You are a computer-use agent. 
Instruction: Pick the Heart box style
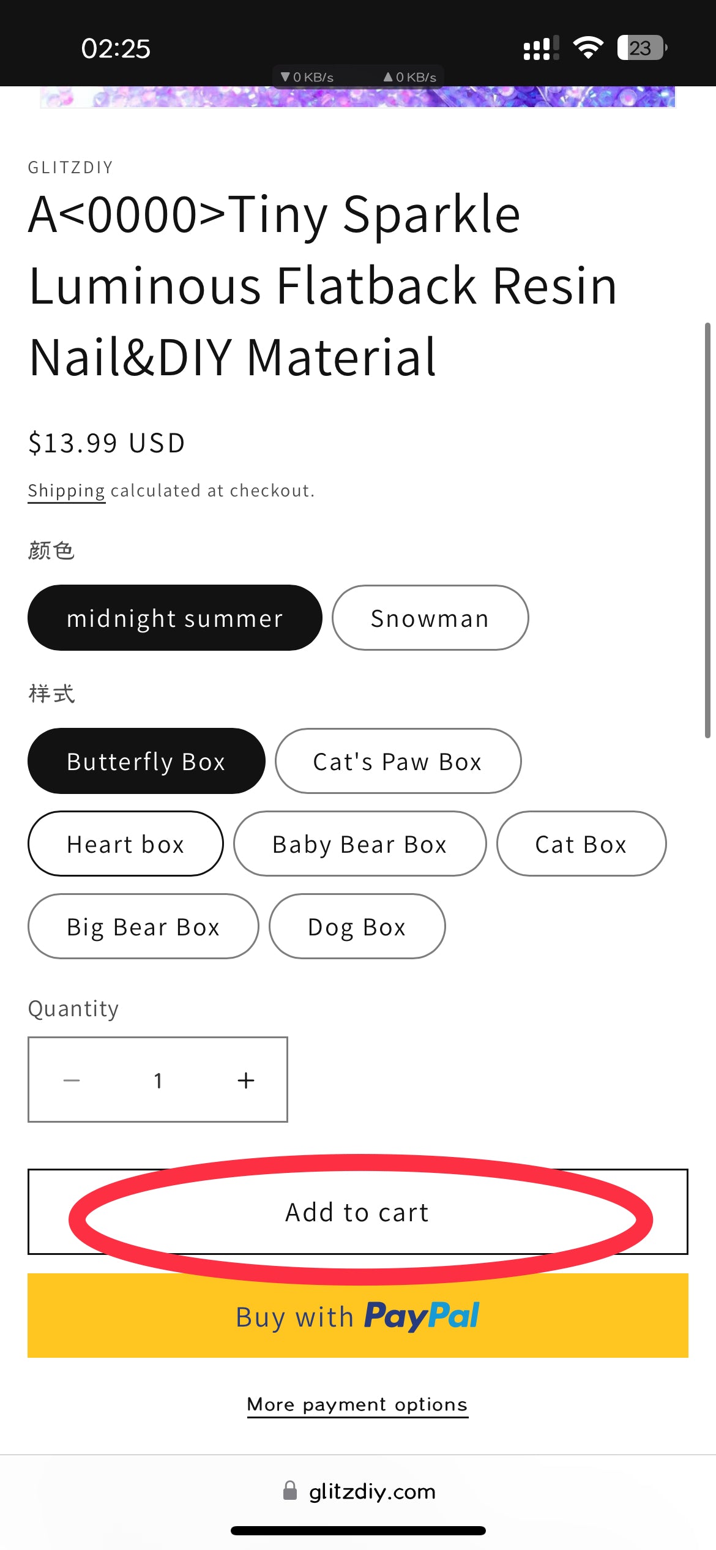(x=125, y=844)
